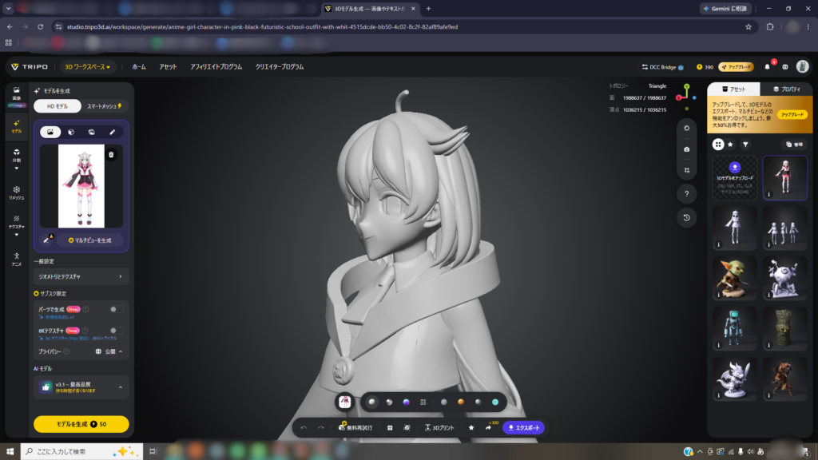Share the model with the arrow icon
Image resolution: width=818 pixels, height=460 pixels.
(488, 428)
